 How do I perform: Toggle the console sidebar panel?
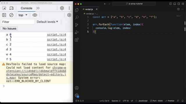(4, 15)
